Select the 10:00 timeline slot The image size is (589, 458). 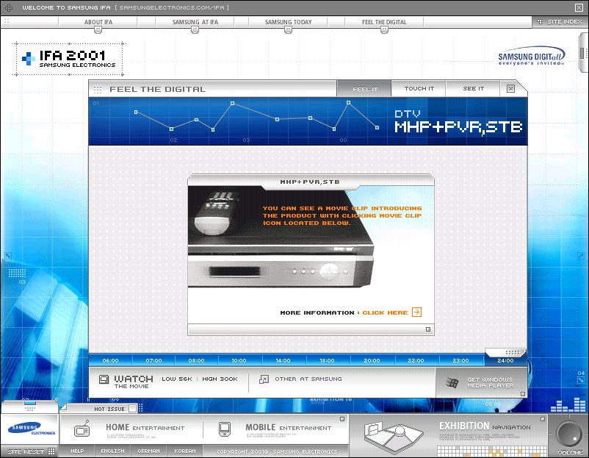[239, 361]
